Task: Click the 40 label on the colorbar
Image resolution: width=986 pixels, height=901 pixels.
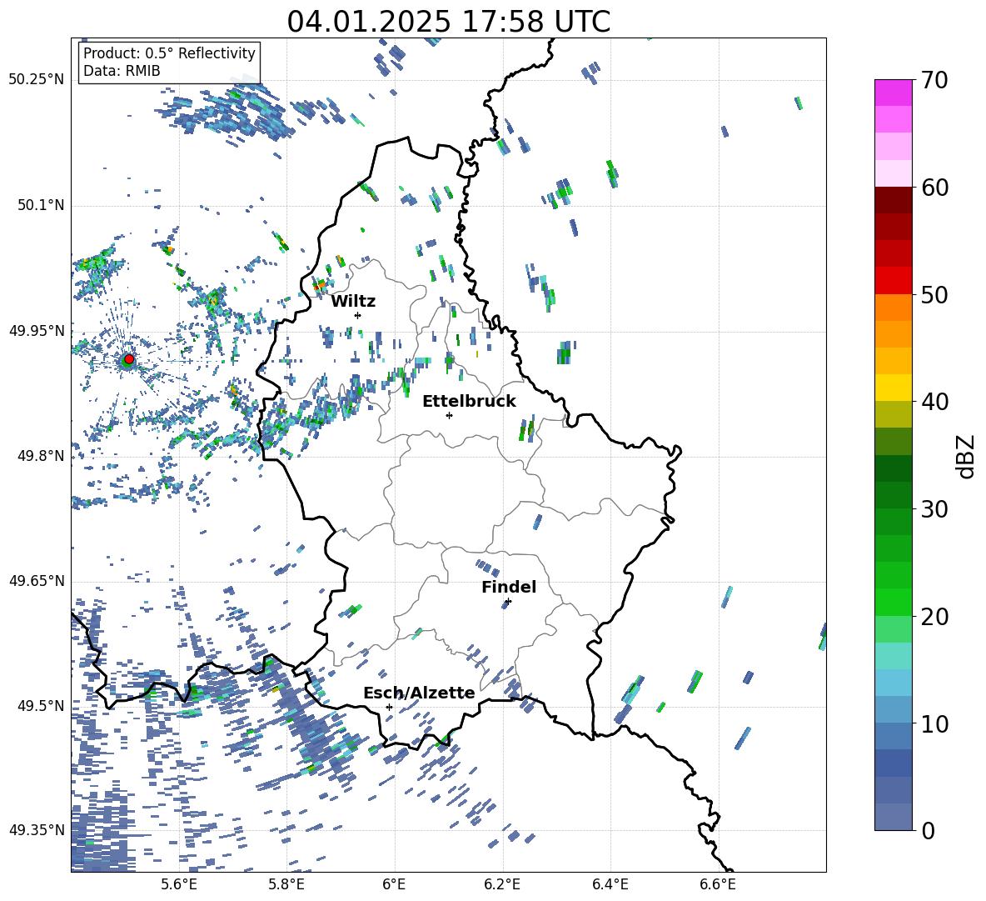Action: point(934,402)
